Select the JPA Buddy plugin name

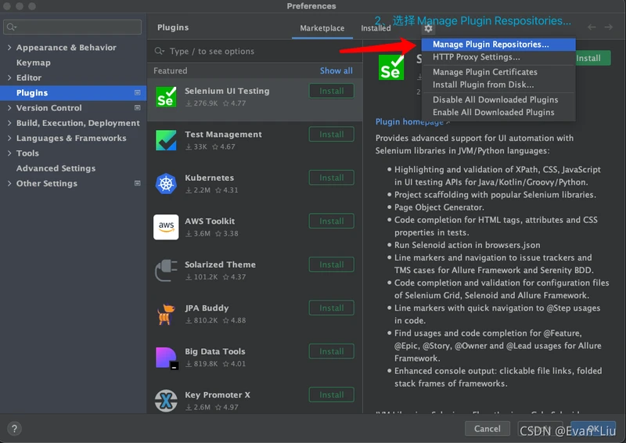(207, 308)
